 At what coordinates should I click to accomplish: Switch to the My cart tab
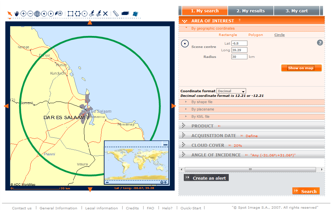(297, 11)
